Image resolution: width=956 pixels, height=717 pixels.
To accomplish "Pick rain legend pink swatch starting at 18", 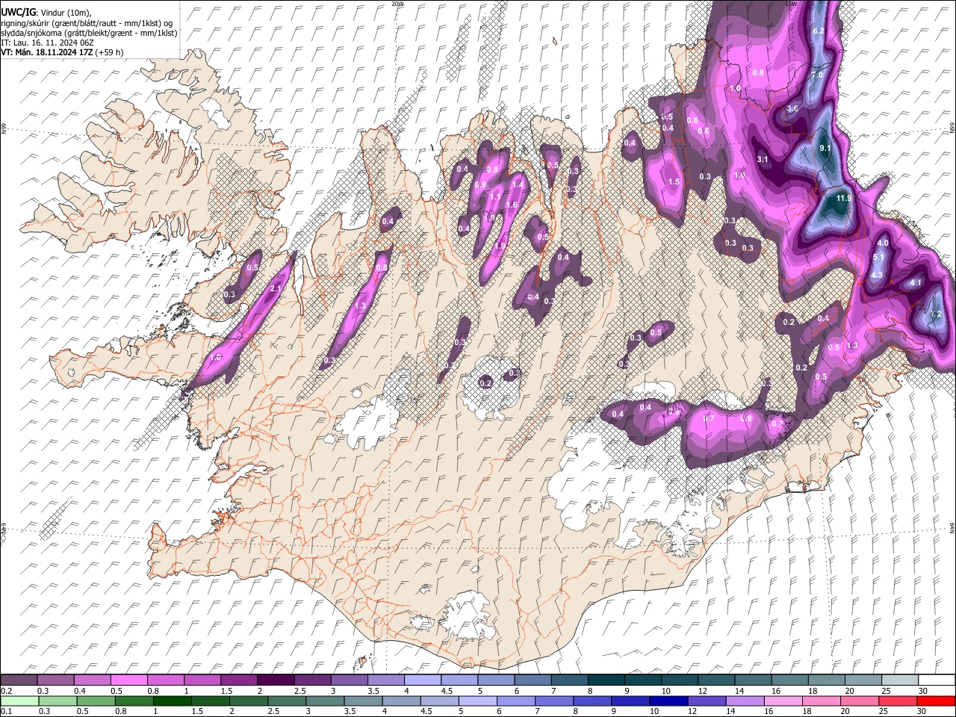I will tap(821, 701).
